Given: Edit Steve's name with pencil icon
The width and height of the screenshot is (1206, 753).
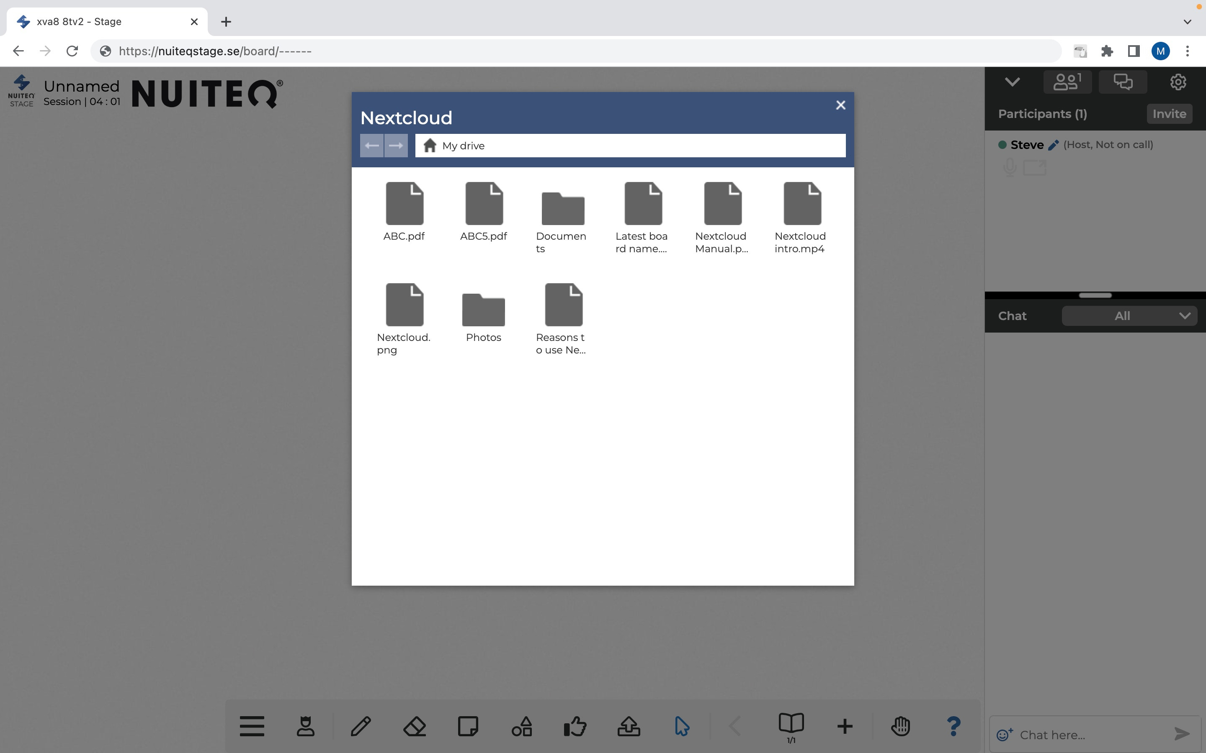Looking at the screenshot, I should pyautogui.click(x=1053, y=145).
